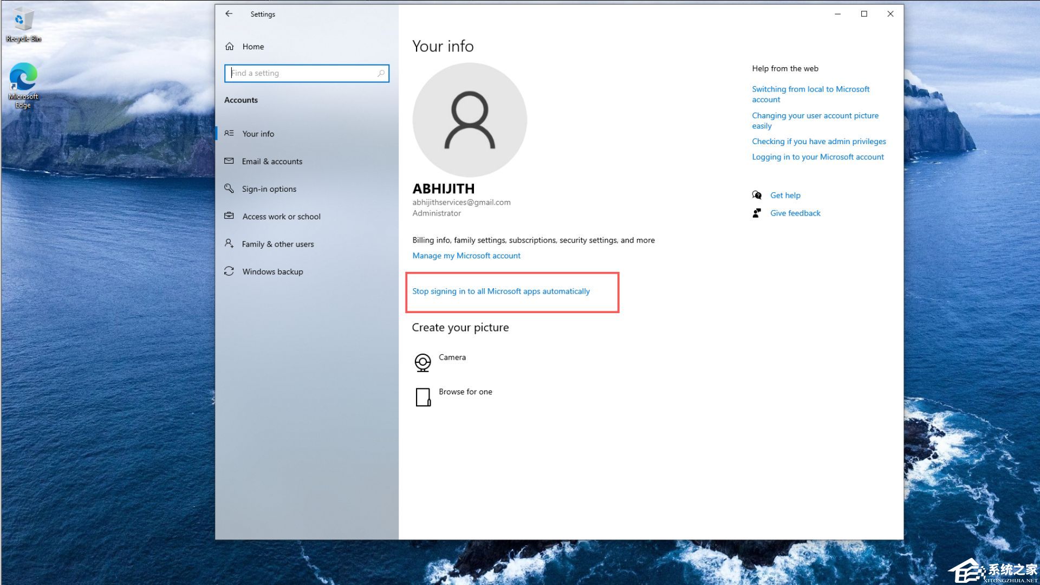Open Windows backup settings

click(272, 272)
